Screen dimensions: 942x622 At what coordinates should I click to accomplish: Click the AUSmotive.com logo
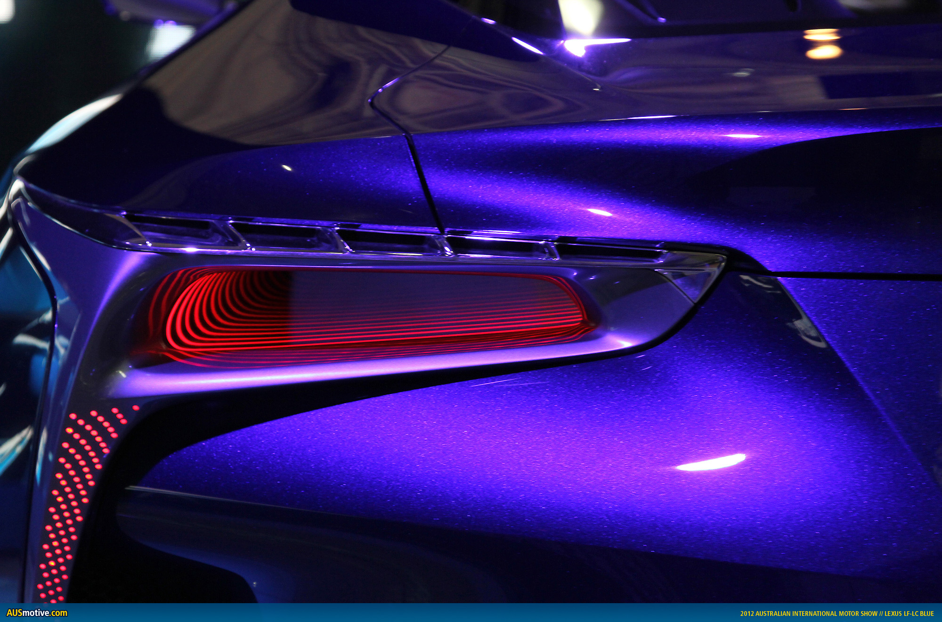point(37,613)
